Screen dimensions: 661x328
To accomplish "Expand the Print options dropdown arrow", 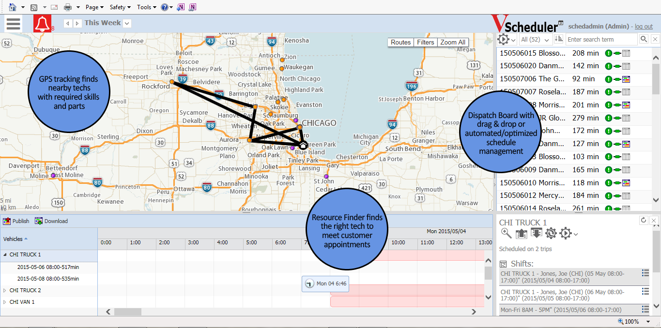I will click(x=78, y=7).
